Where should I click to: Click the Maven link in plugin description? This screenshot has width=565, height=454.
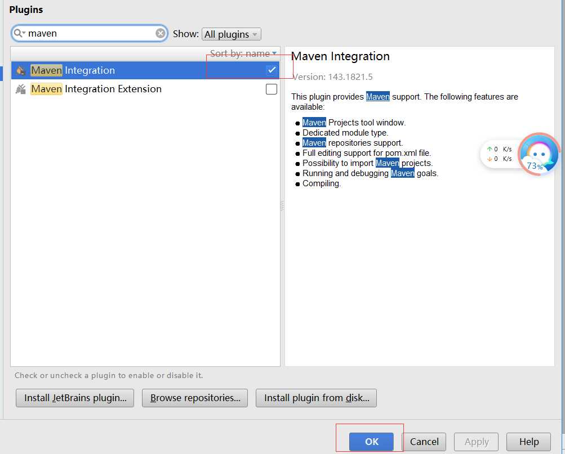pos(377,97)
